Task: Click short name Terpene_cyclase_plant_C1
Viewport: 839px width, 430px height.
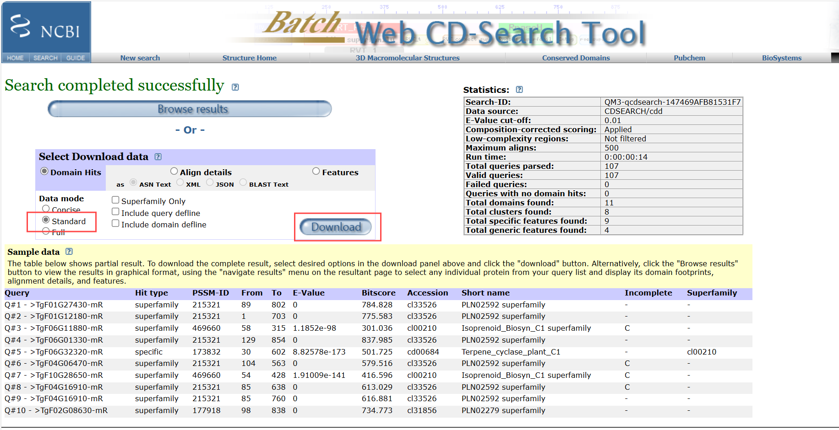Action: click(x=511, y=352)
